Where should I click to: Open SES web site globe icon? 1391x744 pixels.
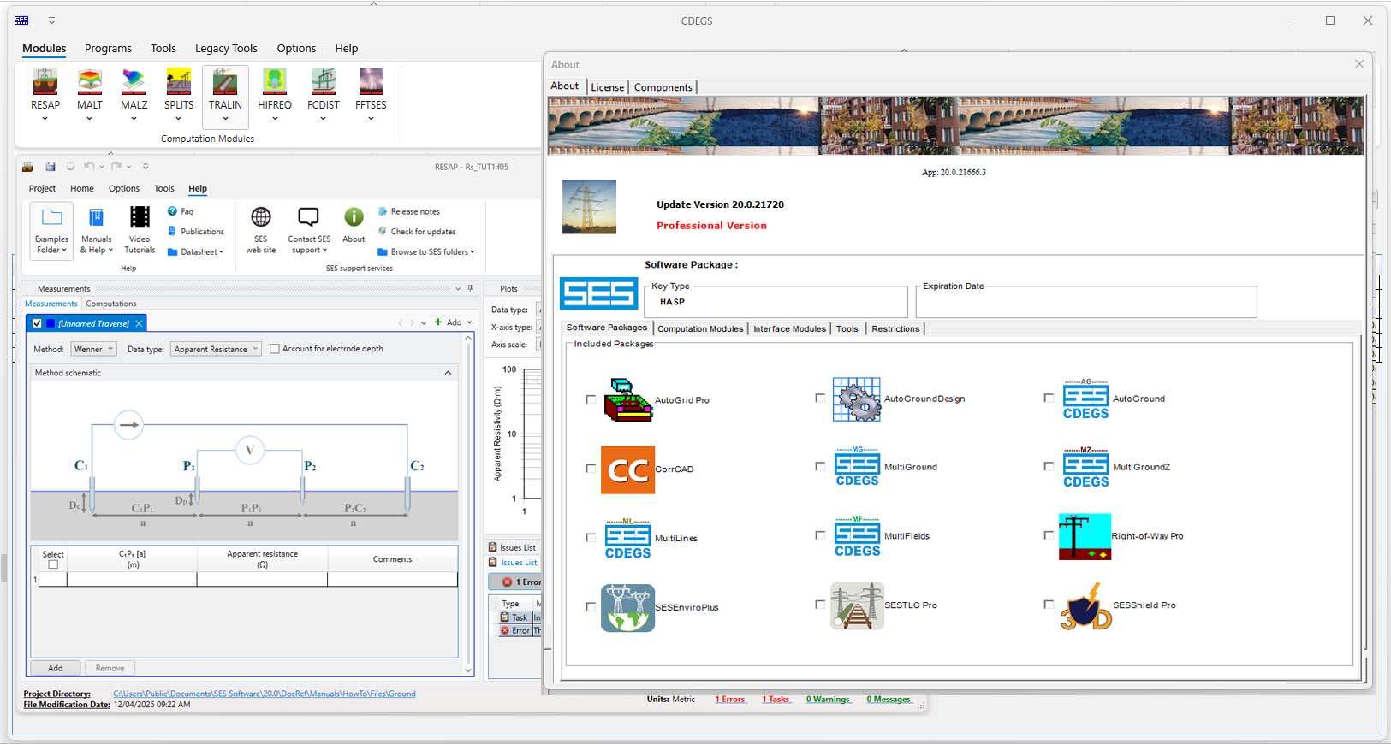261,218
